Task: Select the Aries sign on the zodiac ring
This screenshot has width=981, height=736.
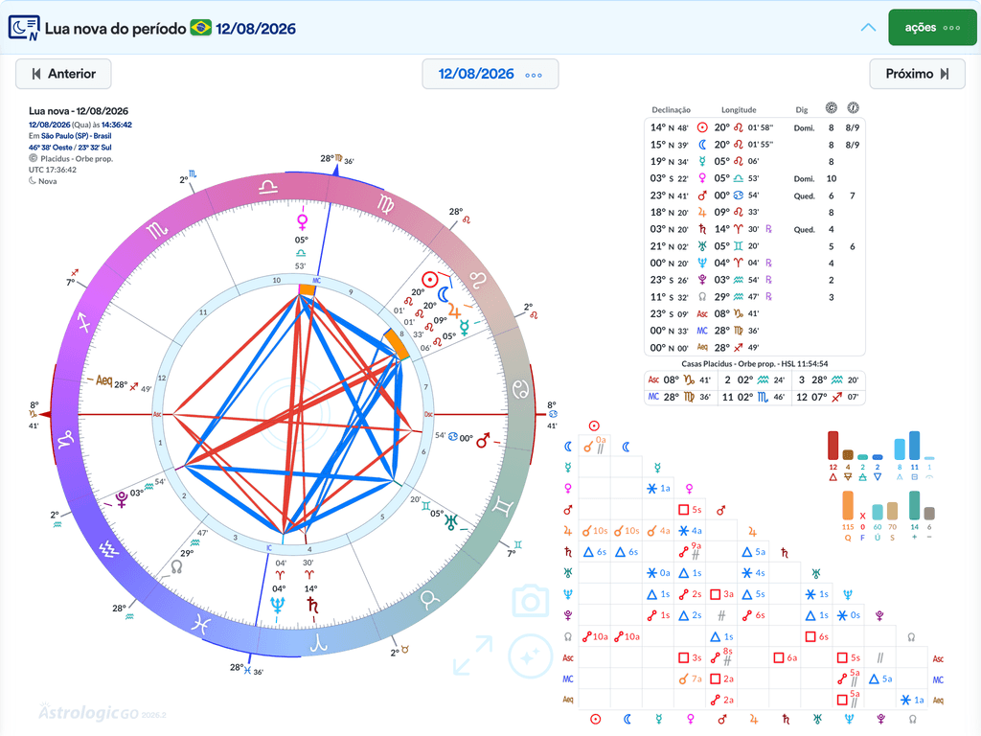Action: 319,643
